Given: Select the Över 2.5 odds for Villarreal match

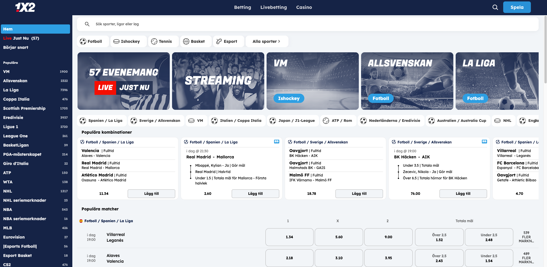Looking at the screenshot, I should point(439,237).
